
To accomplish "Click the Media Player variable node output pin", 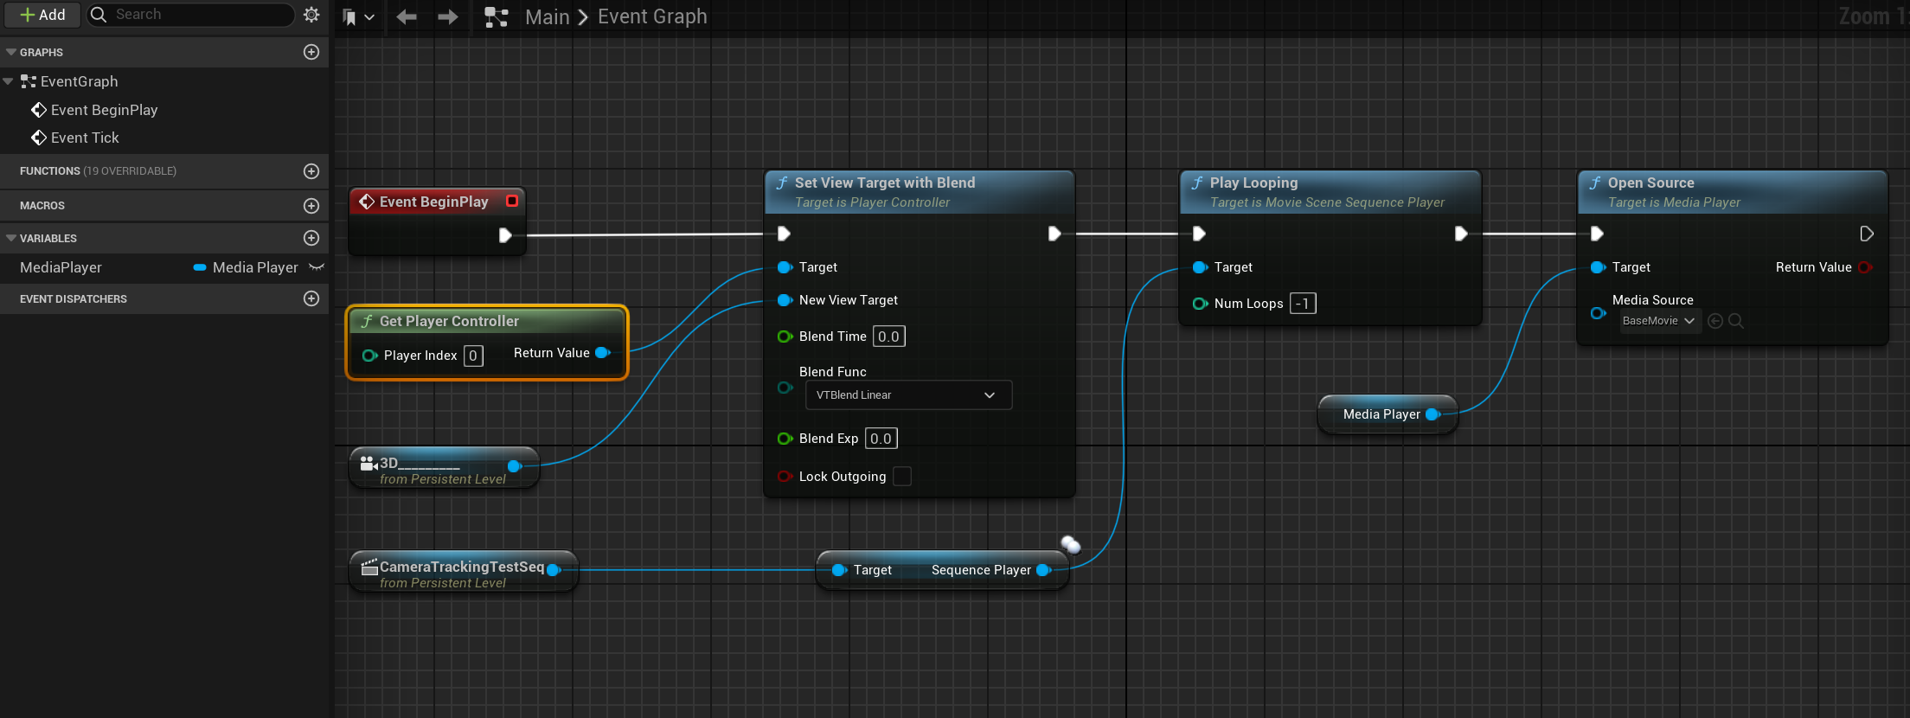I will (x=1432, y=414).
